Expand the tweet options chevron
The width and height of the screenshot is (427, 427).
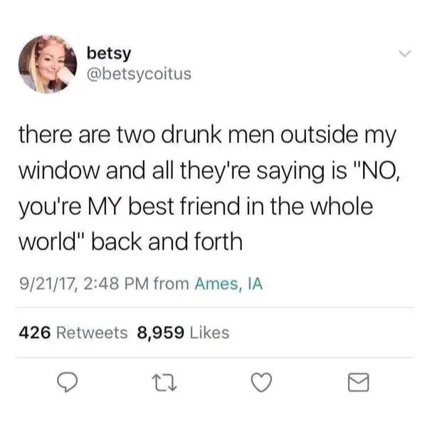click(404, 53)
